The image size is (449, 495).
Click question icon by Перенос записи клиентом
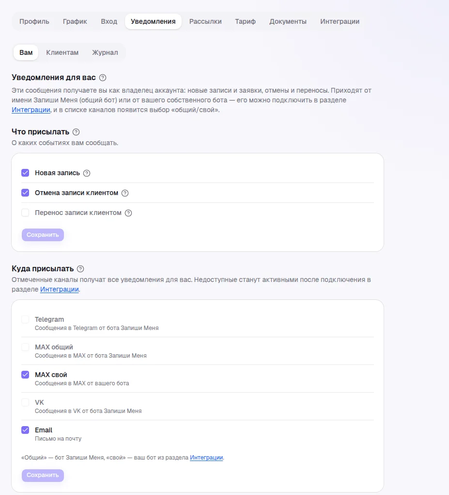pos(128,213)
